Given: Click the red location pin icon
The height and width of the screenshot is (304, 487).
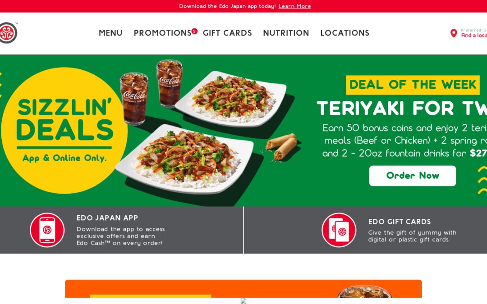Looking at the screenshot, I should coord(454,33).
